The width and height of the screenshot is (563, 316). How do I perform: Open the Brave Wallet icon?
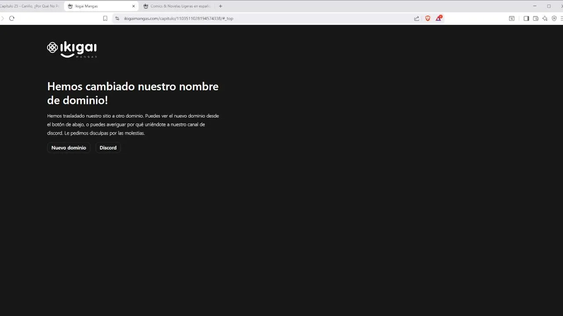pos(536,18)
